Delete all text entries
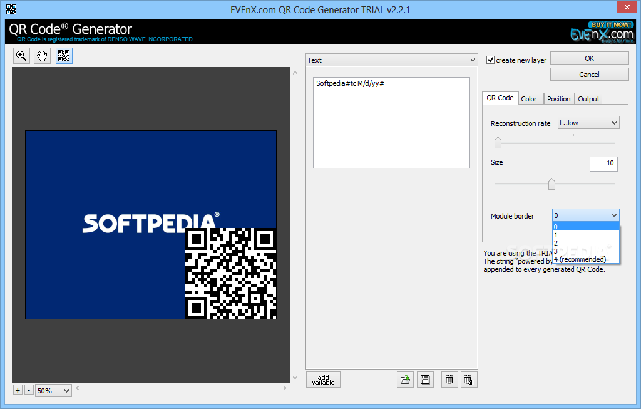The height and width of the screenshot is (409, 641). point(469,379)
